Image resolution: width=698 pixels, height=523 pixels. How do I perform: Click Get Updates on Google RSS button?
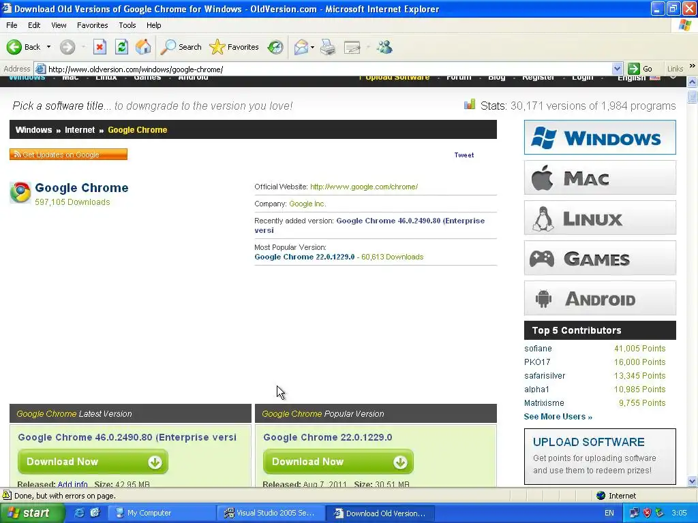[69, 155]
